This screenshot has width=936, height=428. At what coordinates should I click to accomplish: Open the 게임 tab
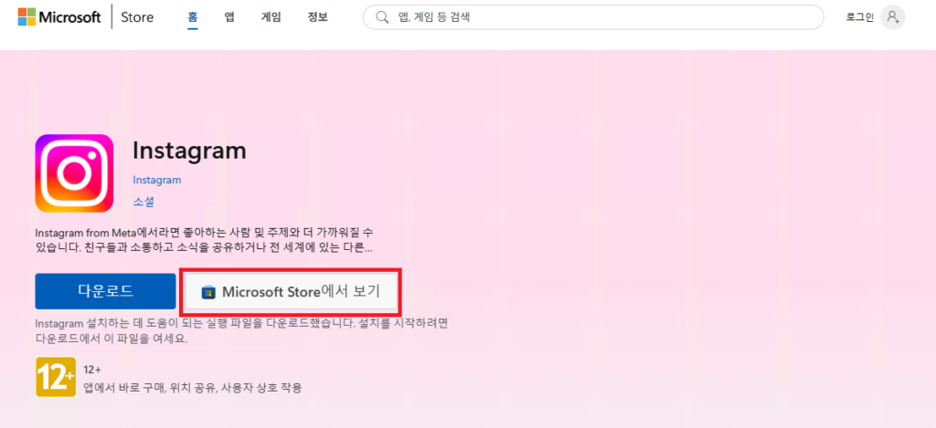[271, 17]
